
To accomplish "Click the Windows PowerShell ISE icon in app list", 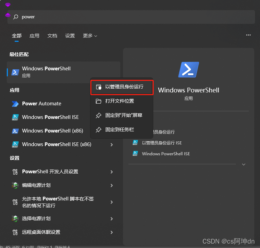I will tap(15, 117).
